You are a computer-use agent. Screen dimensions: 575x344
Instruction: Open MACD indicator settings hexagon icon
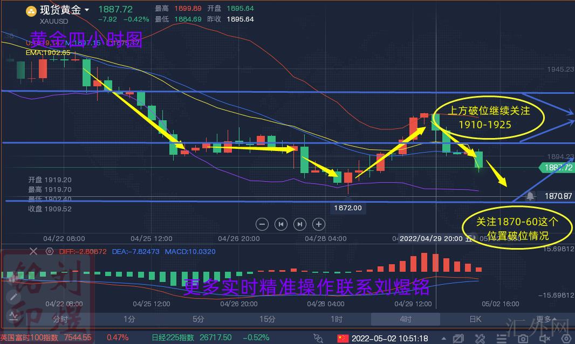[x=50, y=251]
